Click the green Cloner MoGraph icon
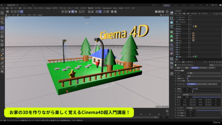Image resolution: width=222 pixels, height=125 pixels. pos(172,36)
